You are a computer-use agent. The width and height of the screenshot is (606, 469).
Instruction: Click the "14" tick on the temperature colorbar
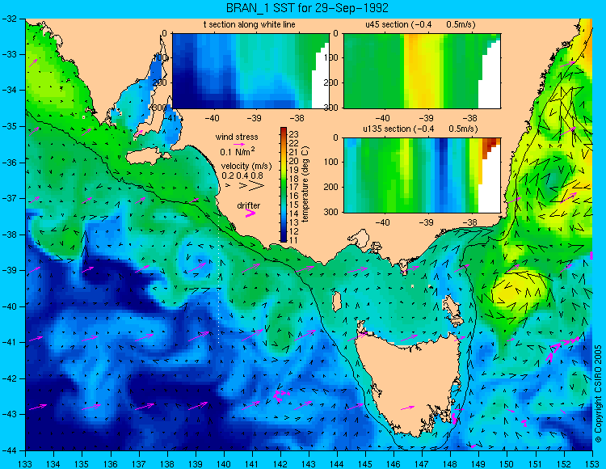(x=294, y=213)
